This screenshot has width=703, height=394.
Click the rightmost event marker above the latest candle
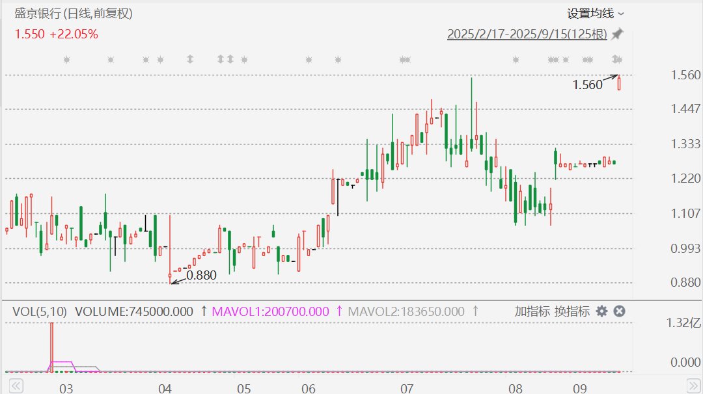click(618, 60)
